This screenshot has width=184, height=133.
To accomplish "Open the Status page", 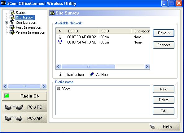I will click(x=21, y=13).
